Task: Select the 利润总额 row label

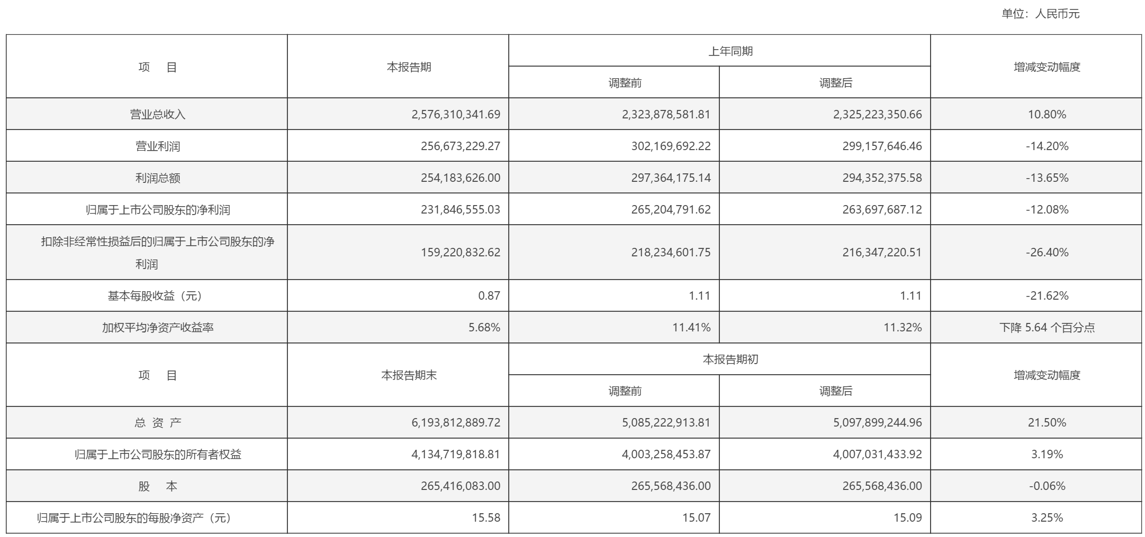Action: (x=158, y=178)
